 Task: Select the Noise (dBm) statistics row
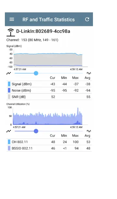point(49,90)
